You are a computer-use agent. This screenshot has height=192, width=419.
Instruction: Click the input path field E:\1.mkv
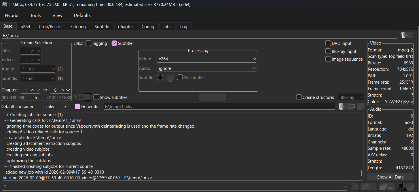pos(199,35)
